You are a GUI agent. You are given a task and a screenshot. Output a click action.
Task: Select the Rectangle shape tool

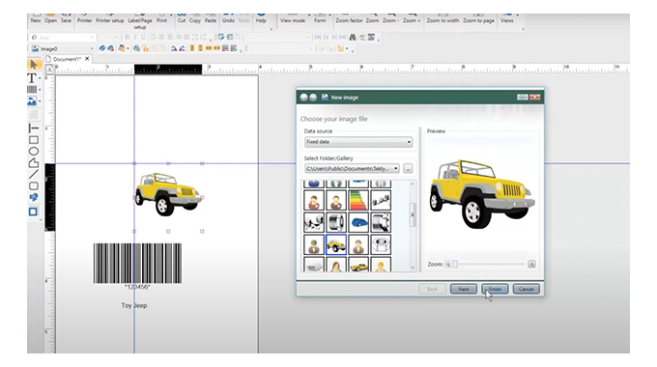[34, 140]
